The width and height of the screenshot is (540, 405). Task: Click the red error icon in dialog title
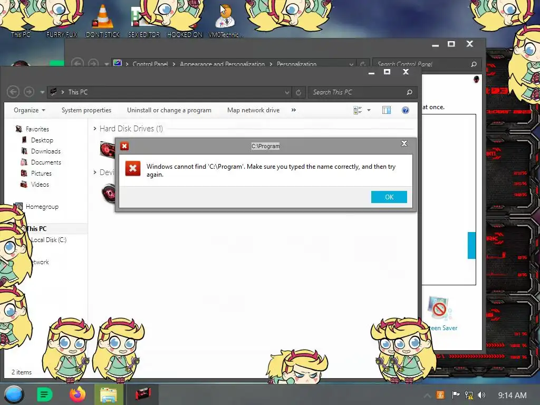[124, 146]
